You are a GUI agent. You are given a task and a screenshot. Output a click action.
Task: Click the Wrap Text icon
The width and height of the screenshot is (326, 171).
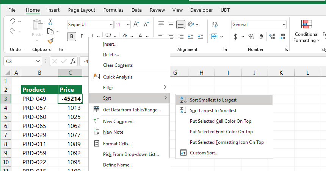tap(215, 25)
